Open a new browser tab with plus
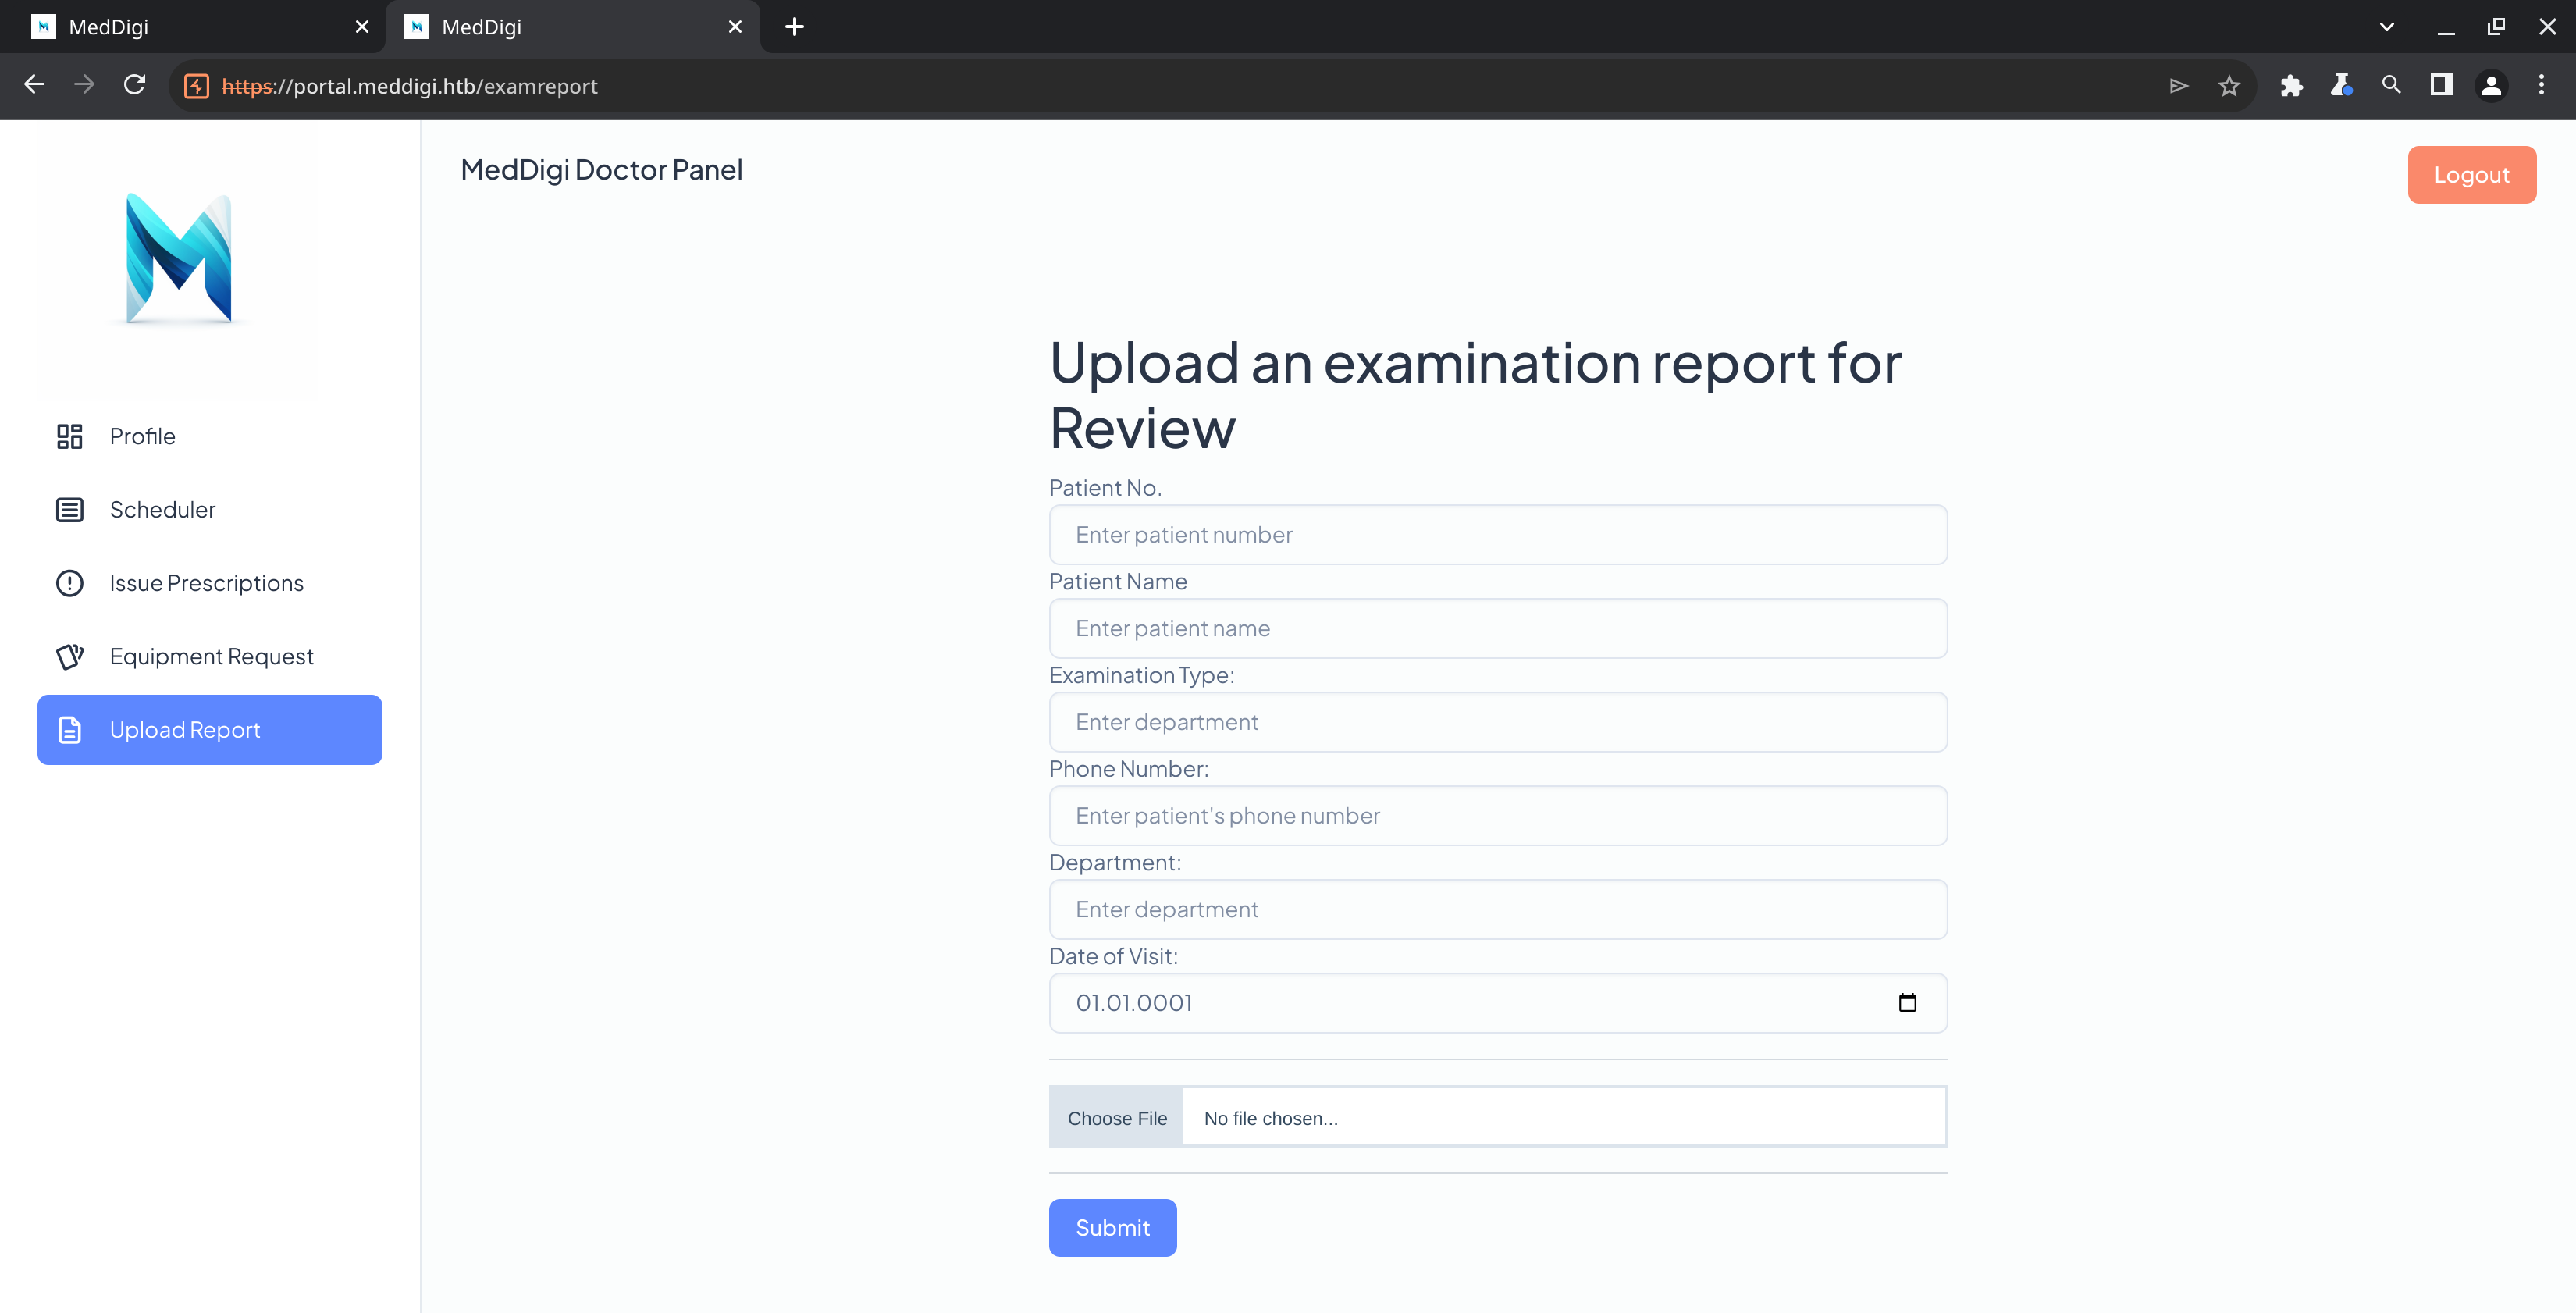Image resolution: width=2576 pixels, height=1313 pixels. click(795, 27)
